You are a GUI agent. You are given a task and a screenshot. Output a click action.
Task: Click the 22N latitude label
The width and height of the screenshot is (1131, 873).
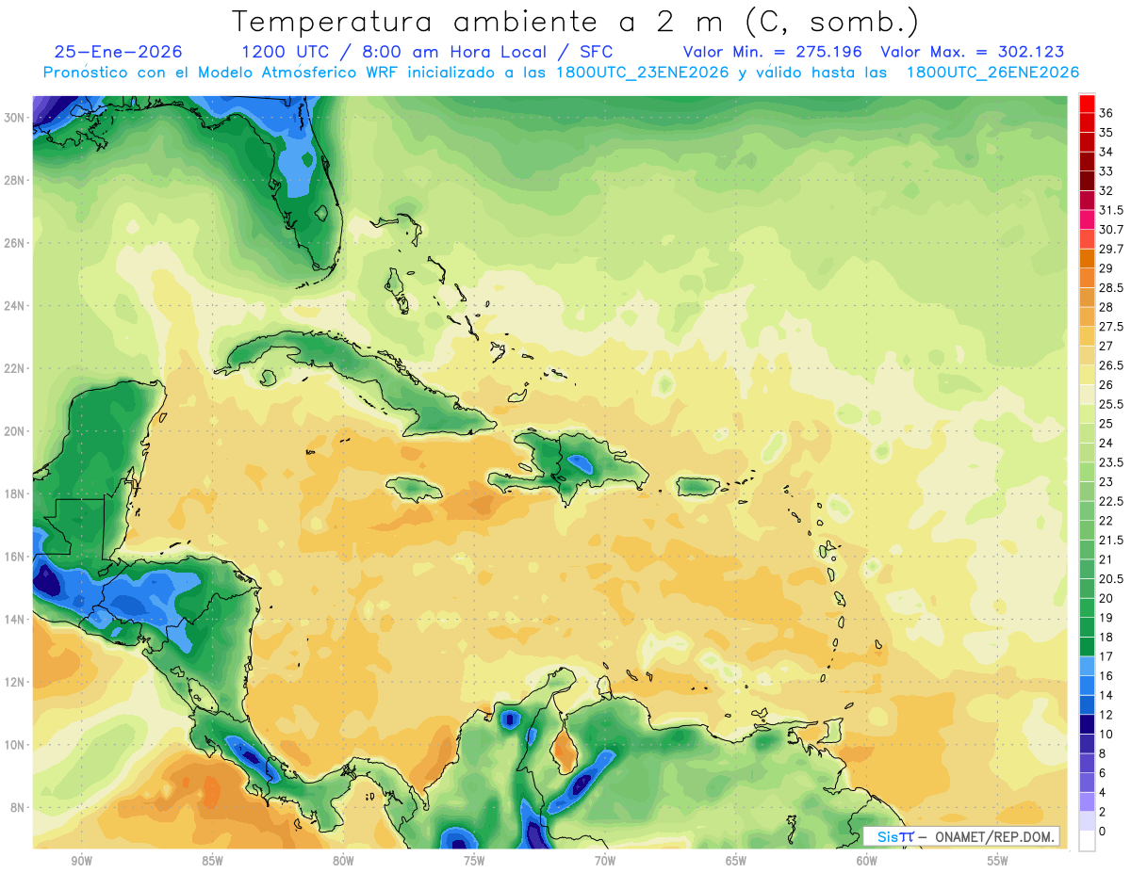[x=16, y=368]
